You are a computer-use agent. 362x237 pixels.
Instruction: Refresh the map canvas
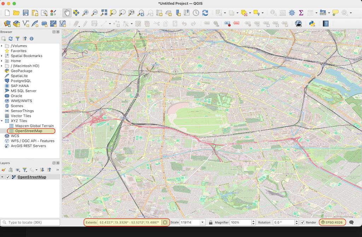pos(205,13)
